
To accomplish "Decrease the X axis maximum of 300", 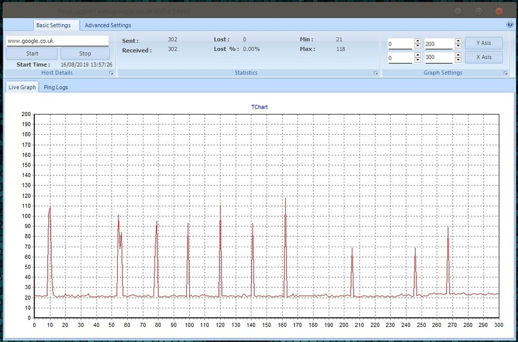I will point(458,60).
